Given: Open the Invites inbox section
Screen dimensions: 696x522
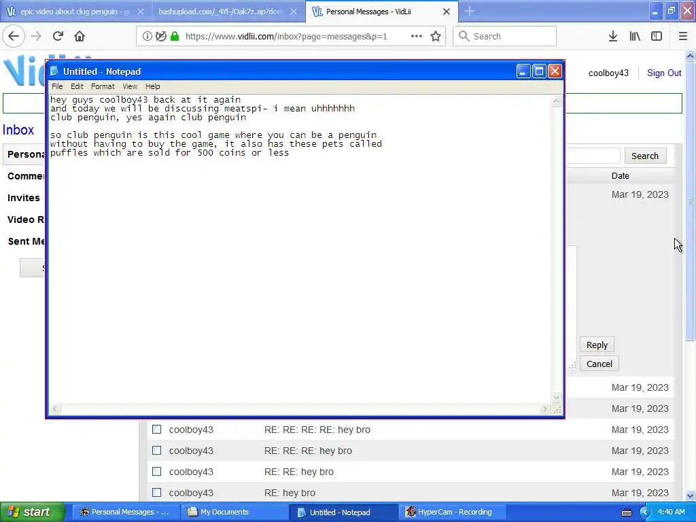Looking at the screenshot, I should tap(24, 198).
